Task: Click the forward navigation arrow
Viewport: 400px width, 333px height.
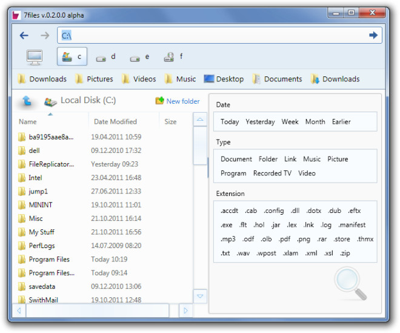Action: (x=45, y=35)
